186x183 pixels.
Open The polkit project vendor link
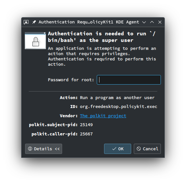[103, 116]
